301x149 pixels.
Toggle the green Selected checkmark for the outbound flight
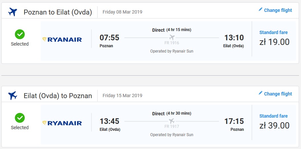pos(20,34)
